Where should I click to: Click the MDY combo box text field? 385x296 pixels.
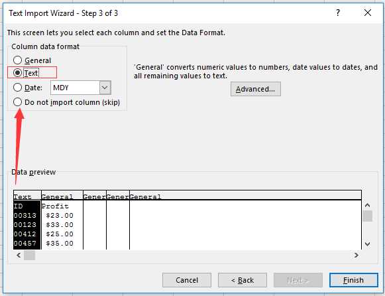[x=75, y=88]
